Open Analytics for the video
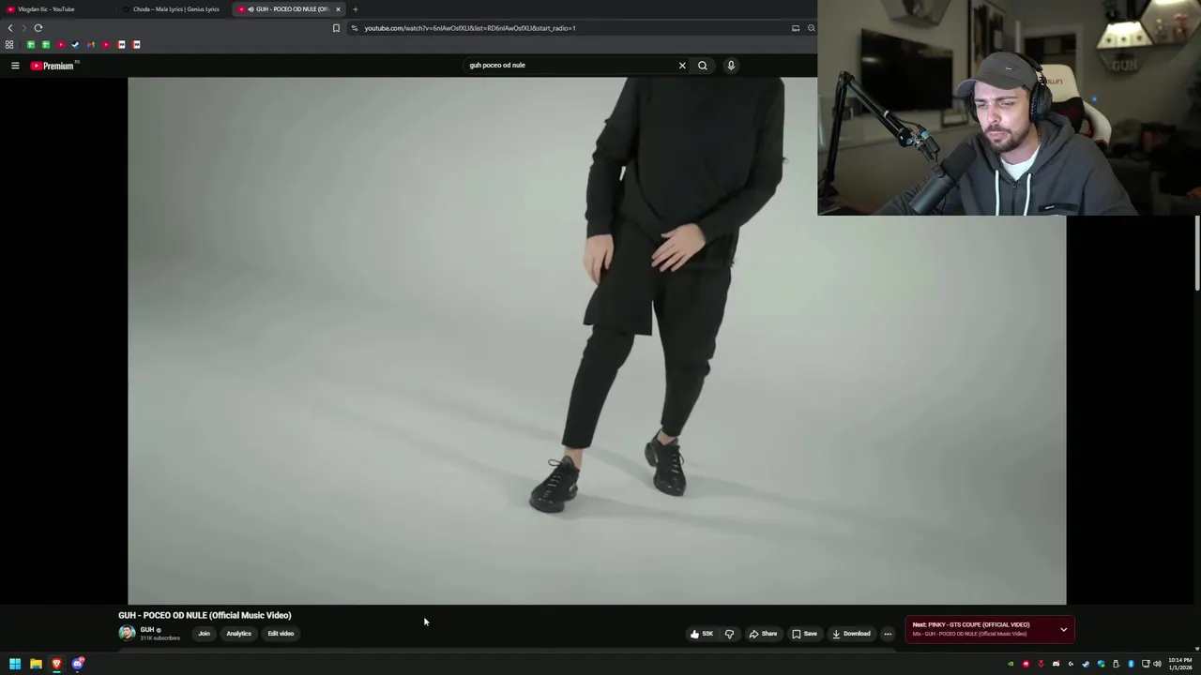This screenshot has width=1201, height=675. [238, 634]
